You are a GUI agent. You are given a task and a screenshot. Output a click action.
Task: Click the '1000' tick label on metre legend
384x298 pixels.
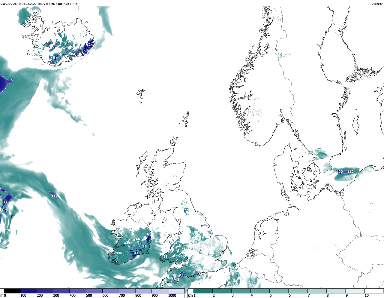click(x=172, y=296)
